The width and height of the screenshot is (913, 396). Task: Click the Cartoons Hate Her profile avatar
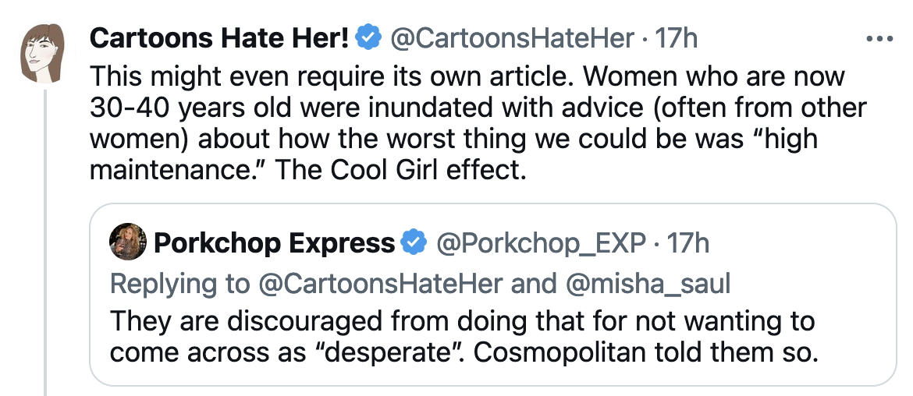click(45, 53)
